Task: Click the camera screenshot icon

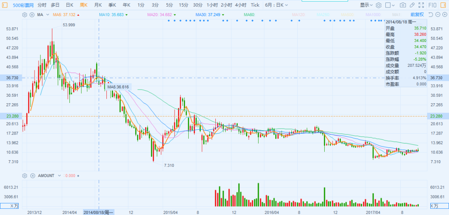Action: click(403, 5)
